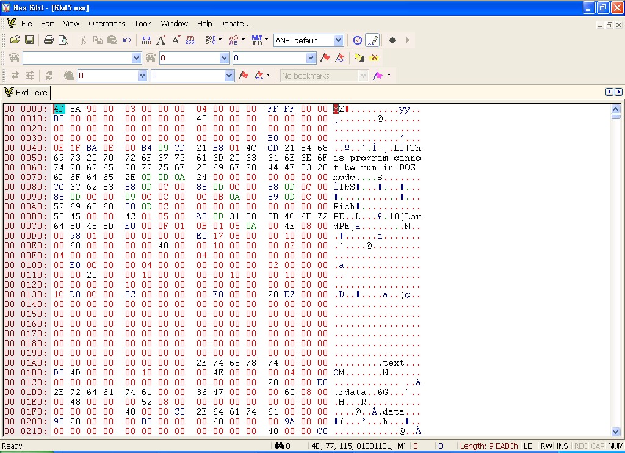Click the macro record dot icon
This screenshot has height=453, width=625.
click(x=392, y=40)
